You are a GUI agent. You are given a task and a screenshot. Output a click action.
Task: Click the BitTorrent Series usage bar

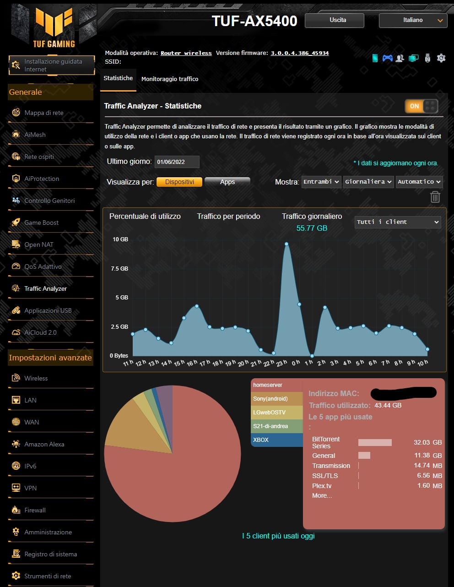pos(375,442)
